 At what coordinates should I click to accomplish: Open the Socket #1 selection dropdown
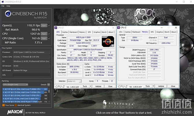coord(74,81)
